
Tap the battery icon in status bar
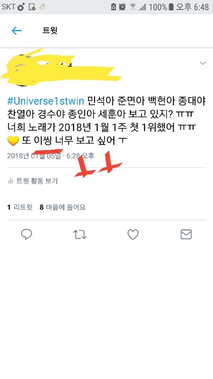(171, 7)
